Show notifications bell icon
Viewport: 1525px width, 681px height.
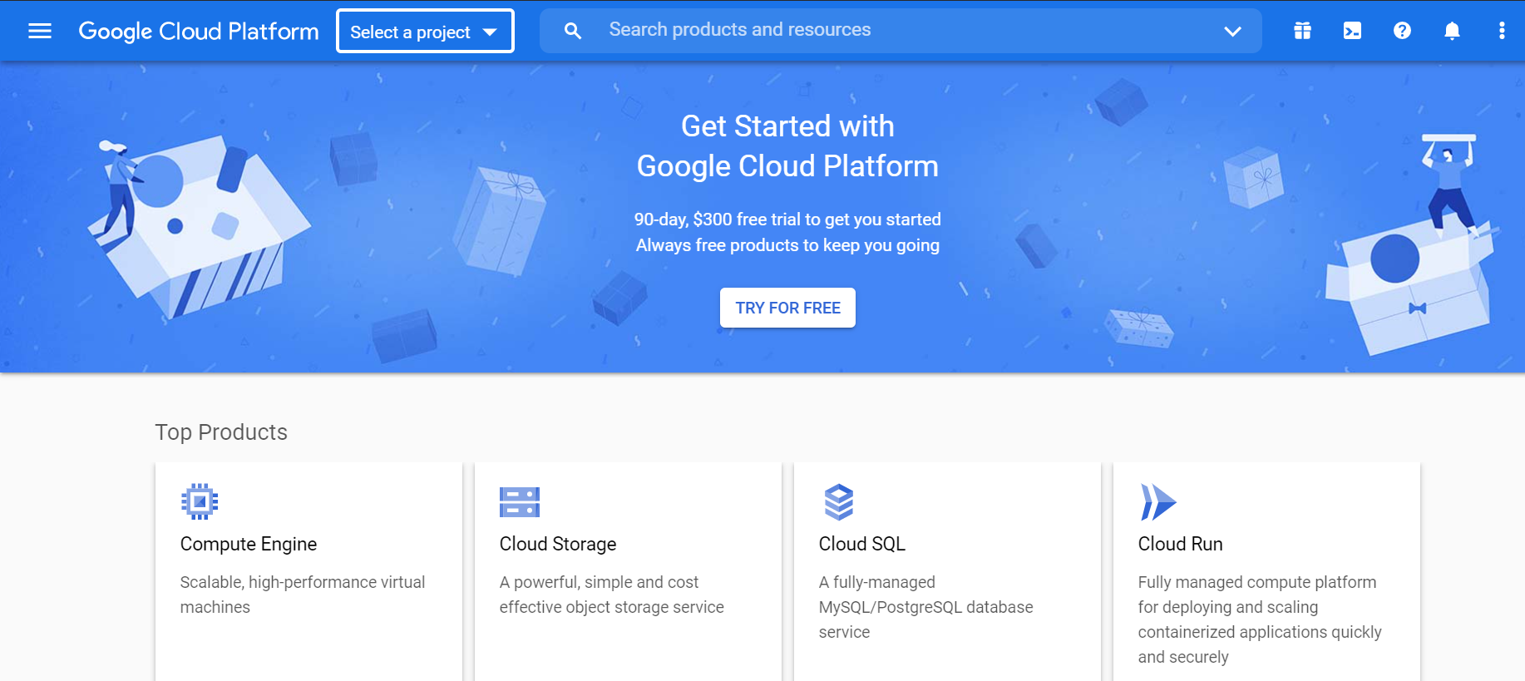[x=1452, y=31]
